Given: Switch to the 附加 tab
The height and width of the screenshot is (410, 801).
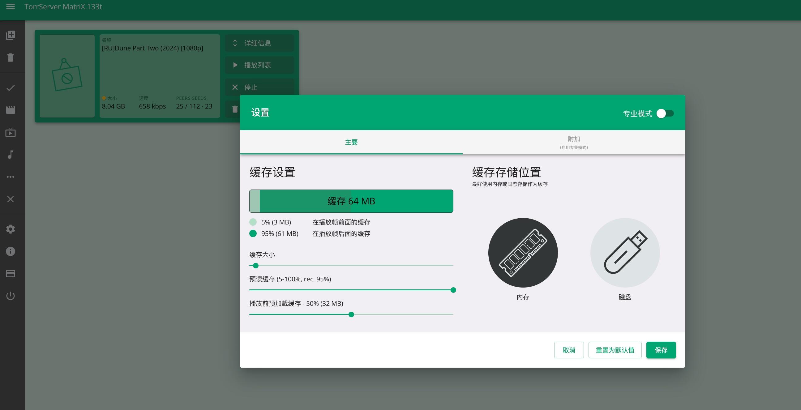Looking at the screenshot, I should coord(574,142).
